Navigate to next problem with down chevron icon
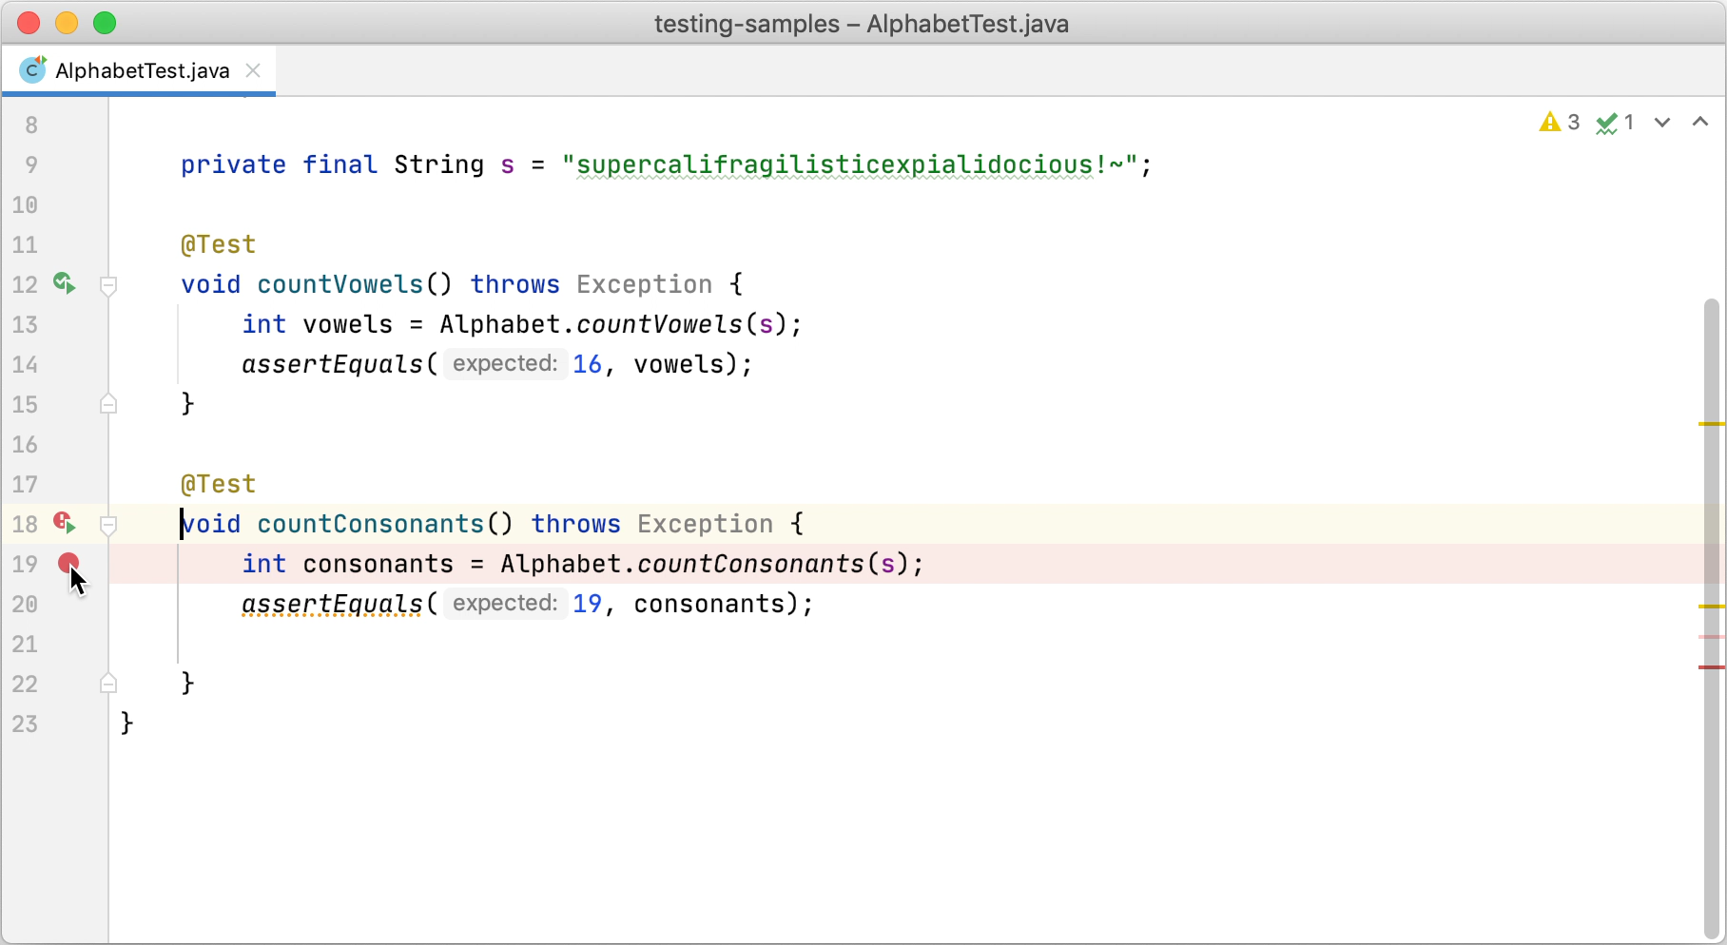1727x945 pixels. pyautogui.click(x=1661, y=122)
